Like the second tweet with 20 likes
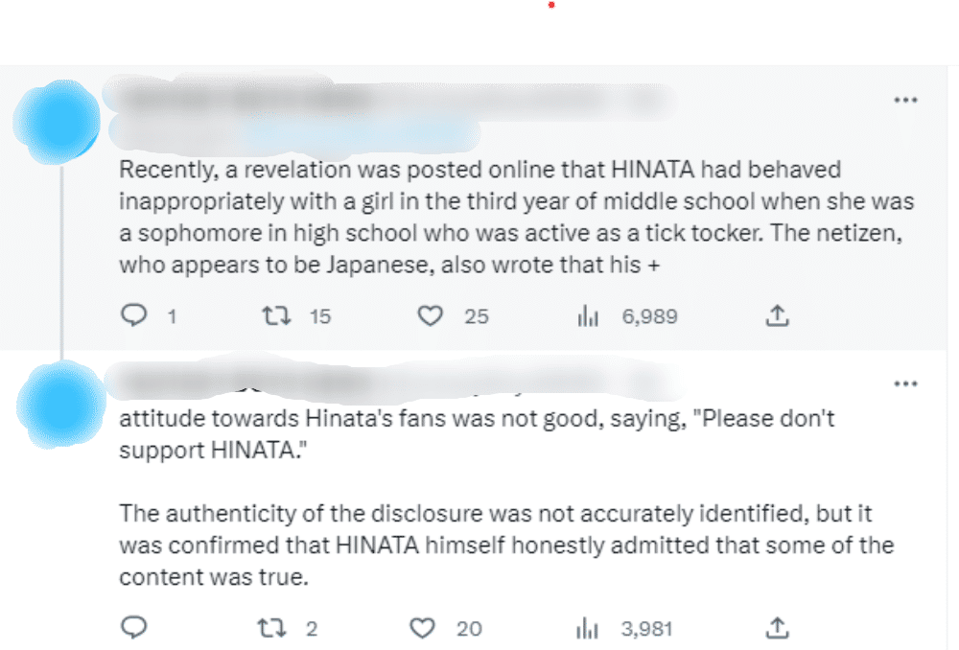The width and height of the screenshot is (959, 650). tap(423, 628)
